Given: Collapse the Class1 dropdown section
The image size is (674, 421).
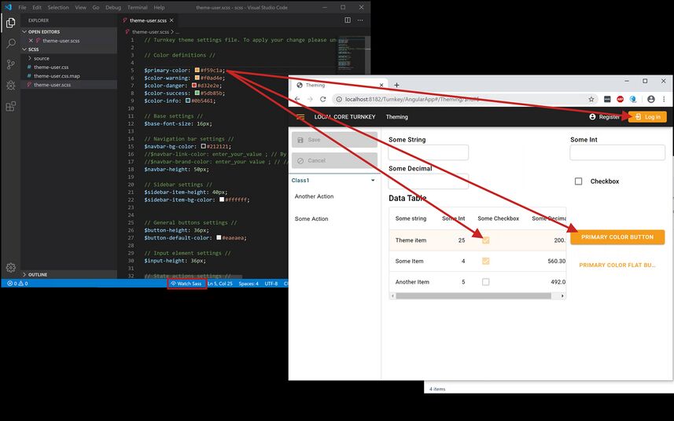Looking at the screenshot, I should pos(373,181).
